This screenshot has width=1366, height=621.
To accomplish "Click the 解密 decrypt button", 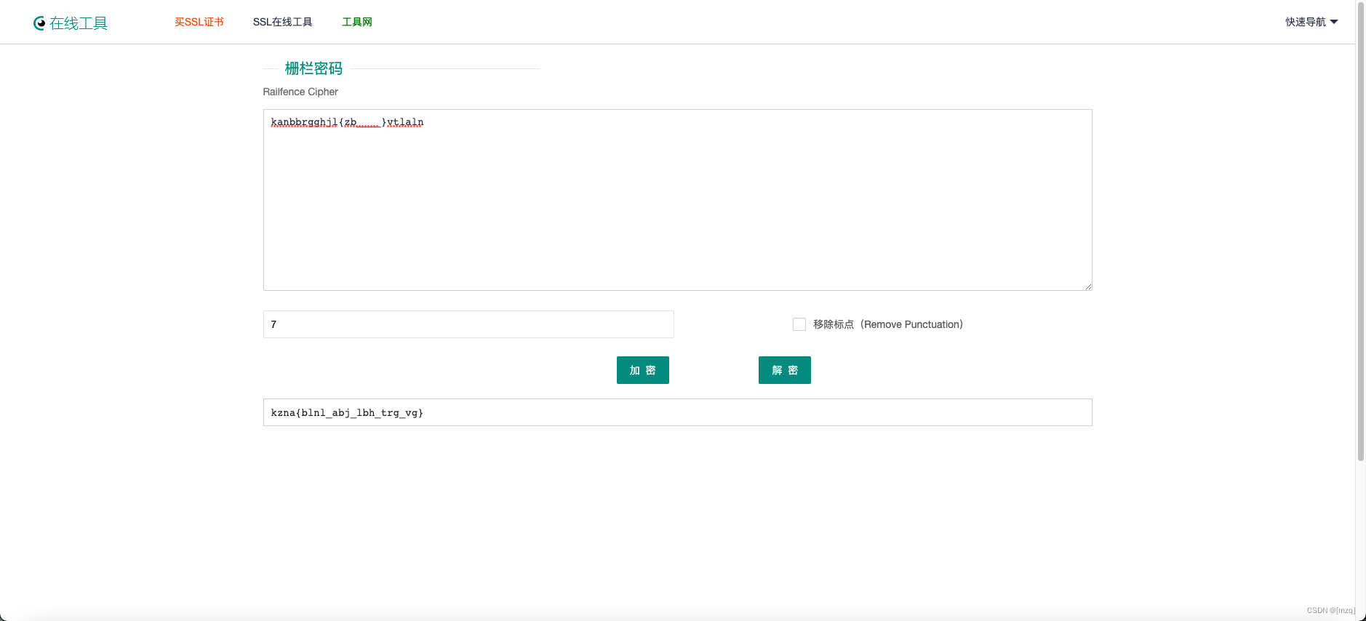I will (785, 370).
